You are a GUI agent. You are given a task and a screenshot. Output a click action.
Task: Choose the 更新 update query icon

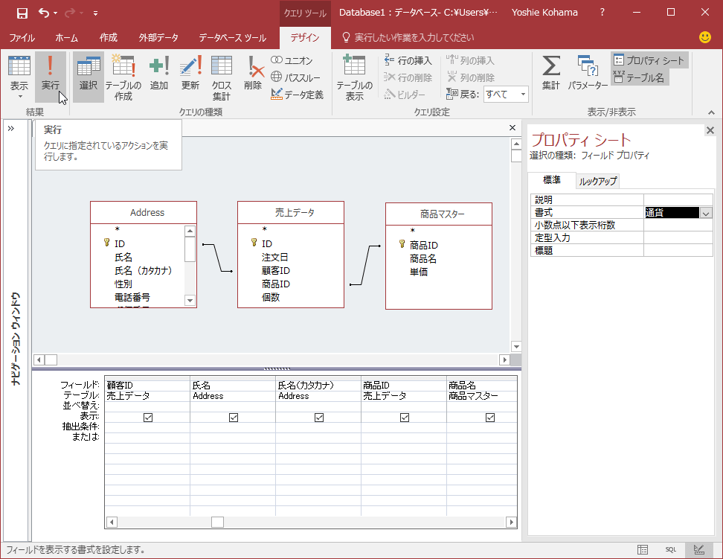190,74
